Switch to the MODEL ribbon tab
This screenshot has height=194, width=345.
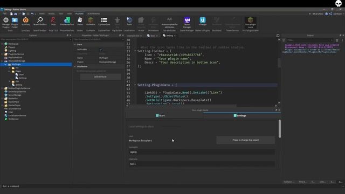pyautogui.click(x=52, y=13)
